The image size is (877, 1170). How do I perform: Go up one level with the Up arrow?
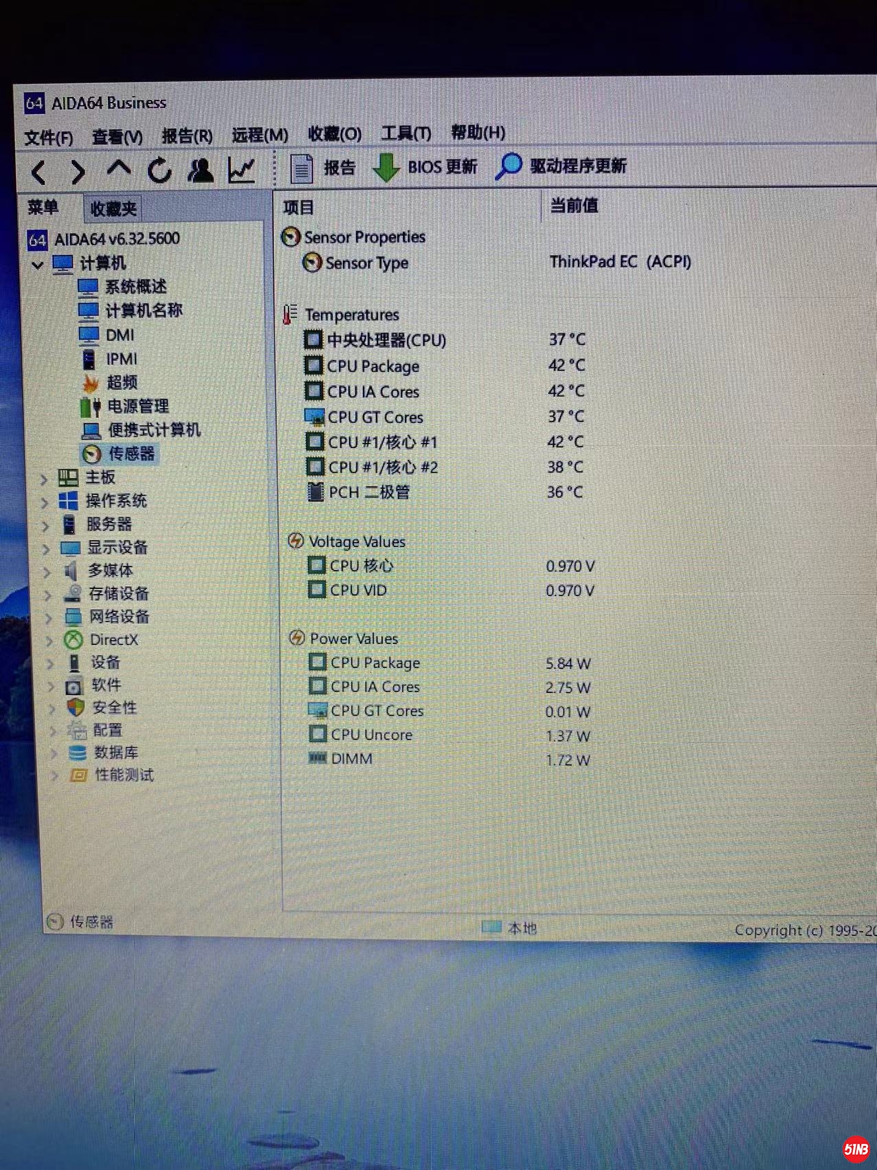[x=119, y=169]
